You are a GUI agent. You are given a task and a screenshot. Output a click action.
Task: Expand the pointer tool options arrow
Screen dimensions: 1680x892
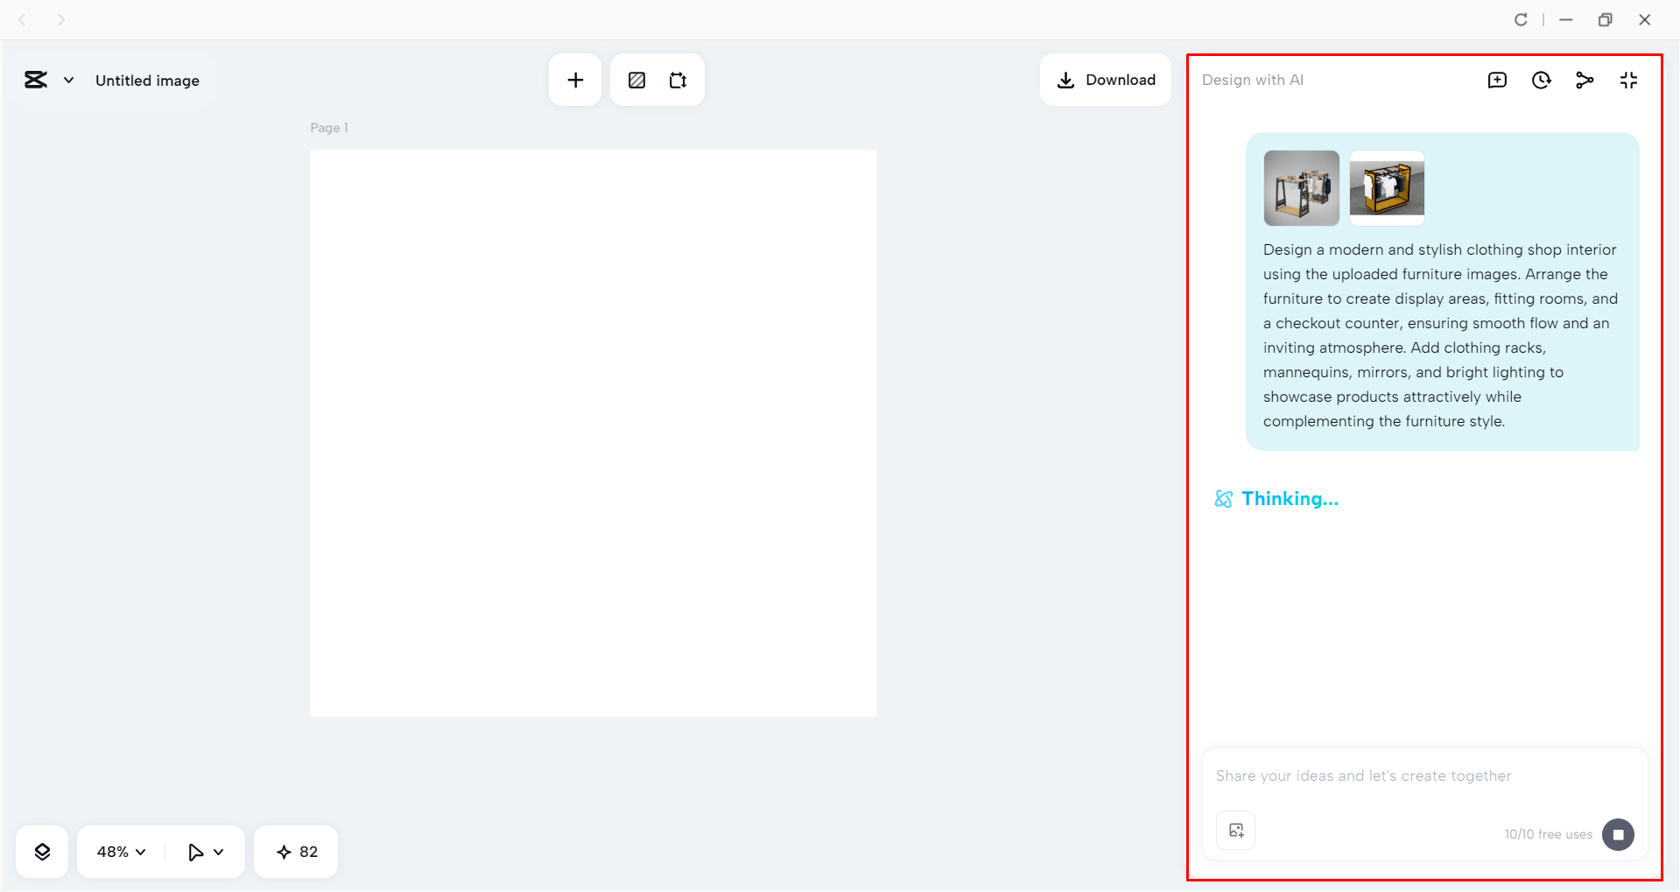[x=219, y=852]
